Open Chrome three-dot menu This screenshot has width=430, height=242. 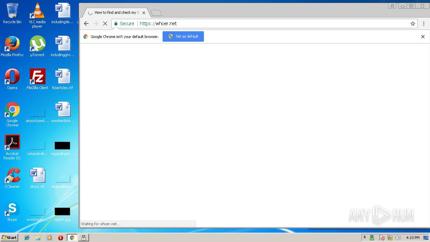pyautogui.click(x=424, y=24)
